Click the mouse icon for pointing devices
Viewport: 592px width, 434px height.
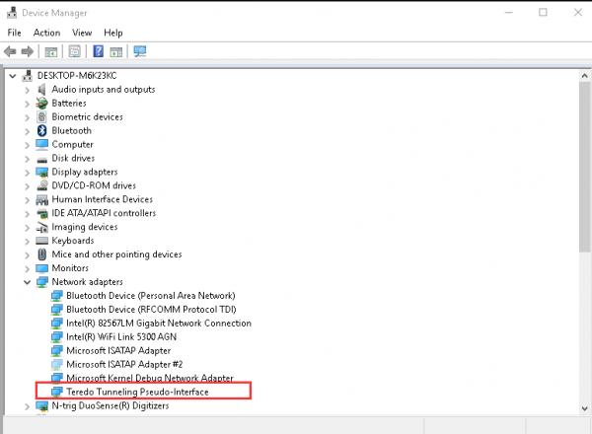[x=41, y=254]
